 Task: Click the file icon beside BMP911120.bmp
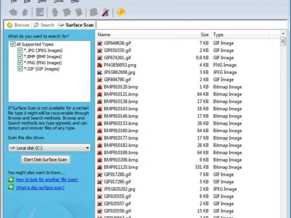(x=100, y=167)
